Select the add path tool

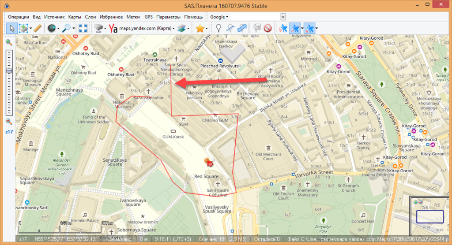tap(230, 28)
